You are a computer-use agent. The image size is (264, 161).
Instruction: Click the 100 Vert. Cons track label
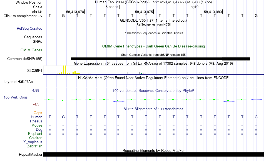click(16, 97)
